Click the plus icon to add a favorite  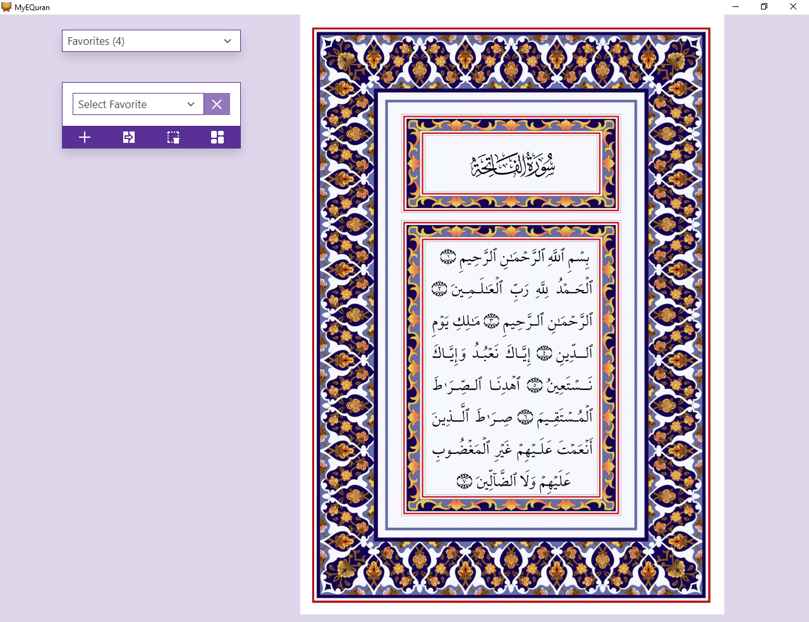pos(84,137)
